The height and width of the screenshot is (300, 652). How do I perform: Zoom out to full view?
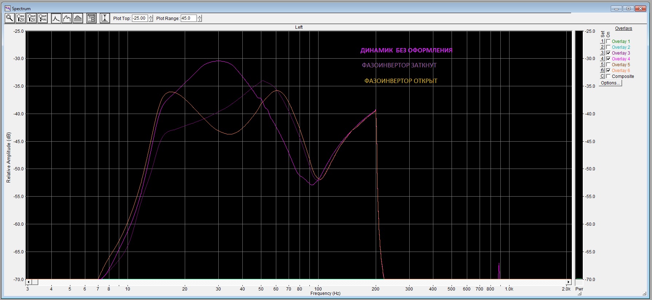coord(43,18)
